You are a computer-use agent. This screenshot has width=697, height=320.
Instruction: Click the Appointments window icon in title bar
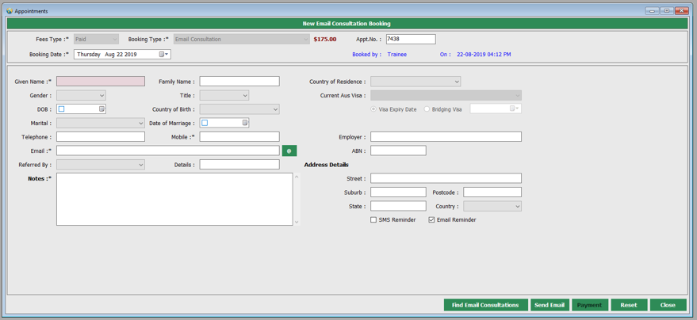tap(9, 11)
